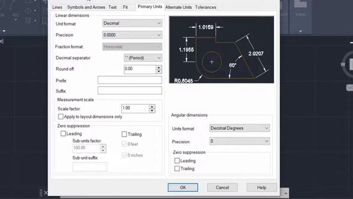Screen dimensions: 353x199
Task: Open the Alternate Units tab
Action: click(x=179, y=7)
